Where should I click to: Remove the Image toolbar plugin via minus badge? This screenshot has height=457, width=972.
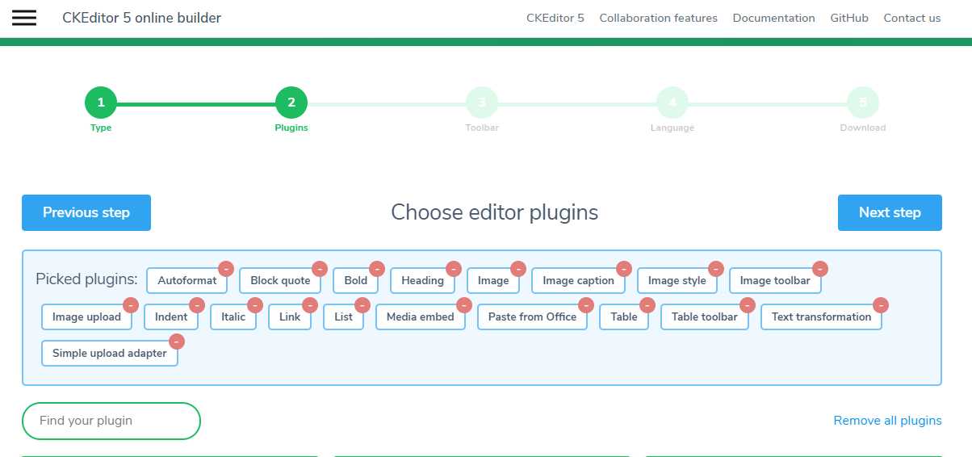pos(820,269)
